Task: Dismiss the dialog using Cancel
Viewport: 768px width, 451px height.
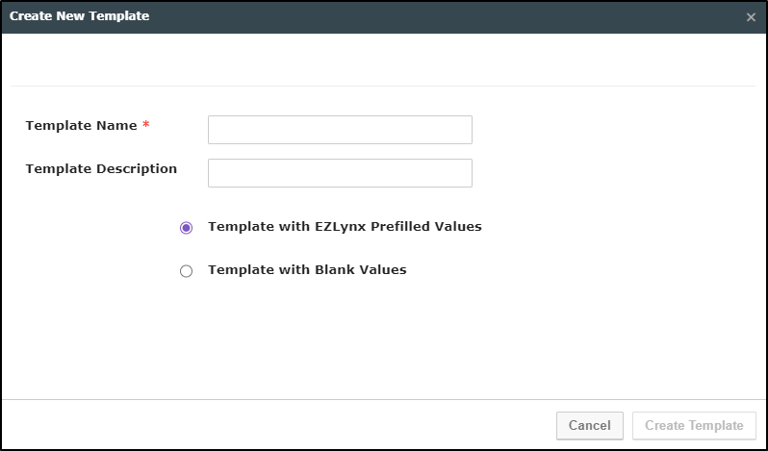Action: pos(589,425)
